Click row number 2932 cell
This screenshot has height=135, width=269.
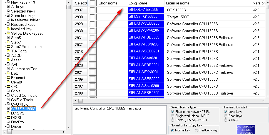pos(81,45)
